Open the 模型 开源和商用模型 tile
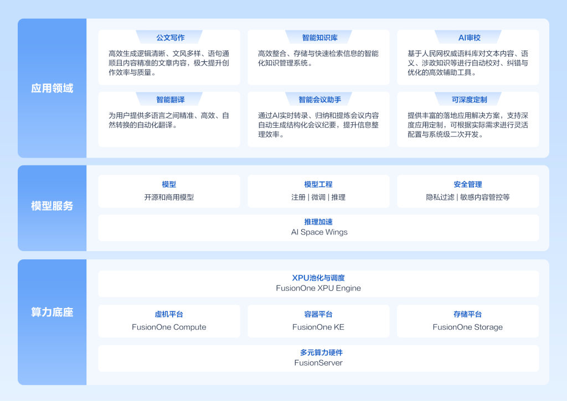 pos(169,191)
